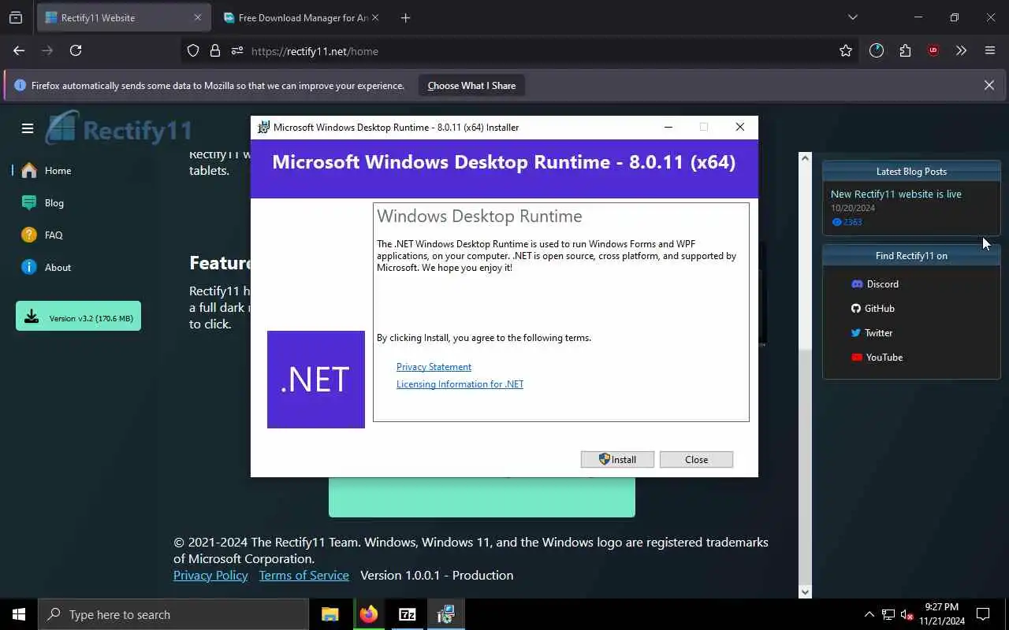Click the page scrollbar up arrow
This screenshot has width=1009, height=630.
pyautogui.click(x=805, y=158)
